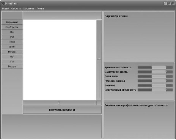Click Печать in the menu bar
Screen dimensions: 176x140
pos(41,9)
